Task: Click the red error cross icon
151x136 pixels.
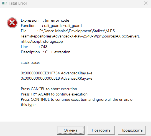Action: click(x=12, y=23)
